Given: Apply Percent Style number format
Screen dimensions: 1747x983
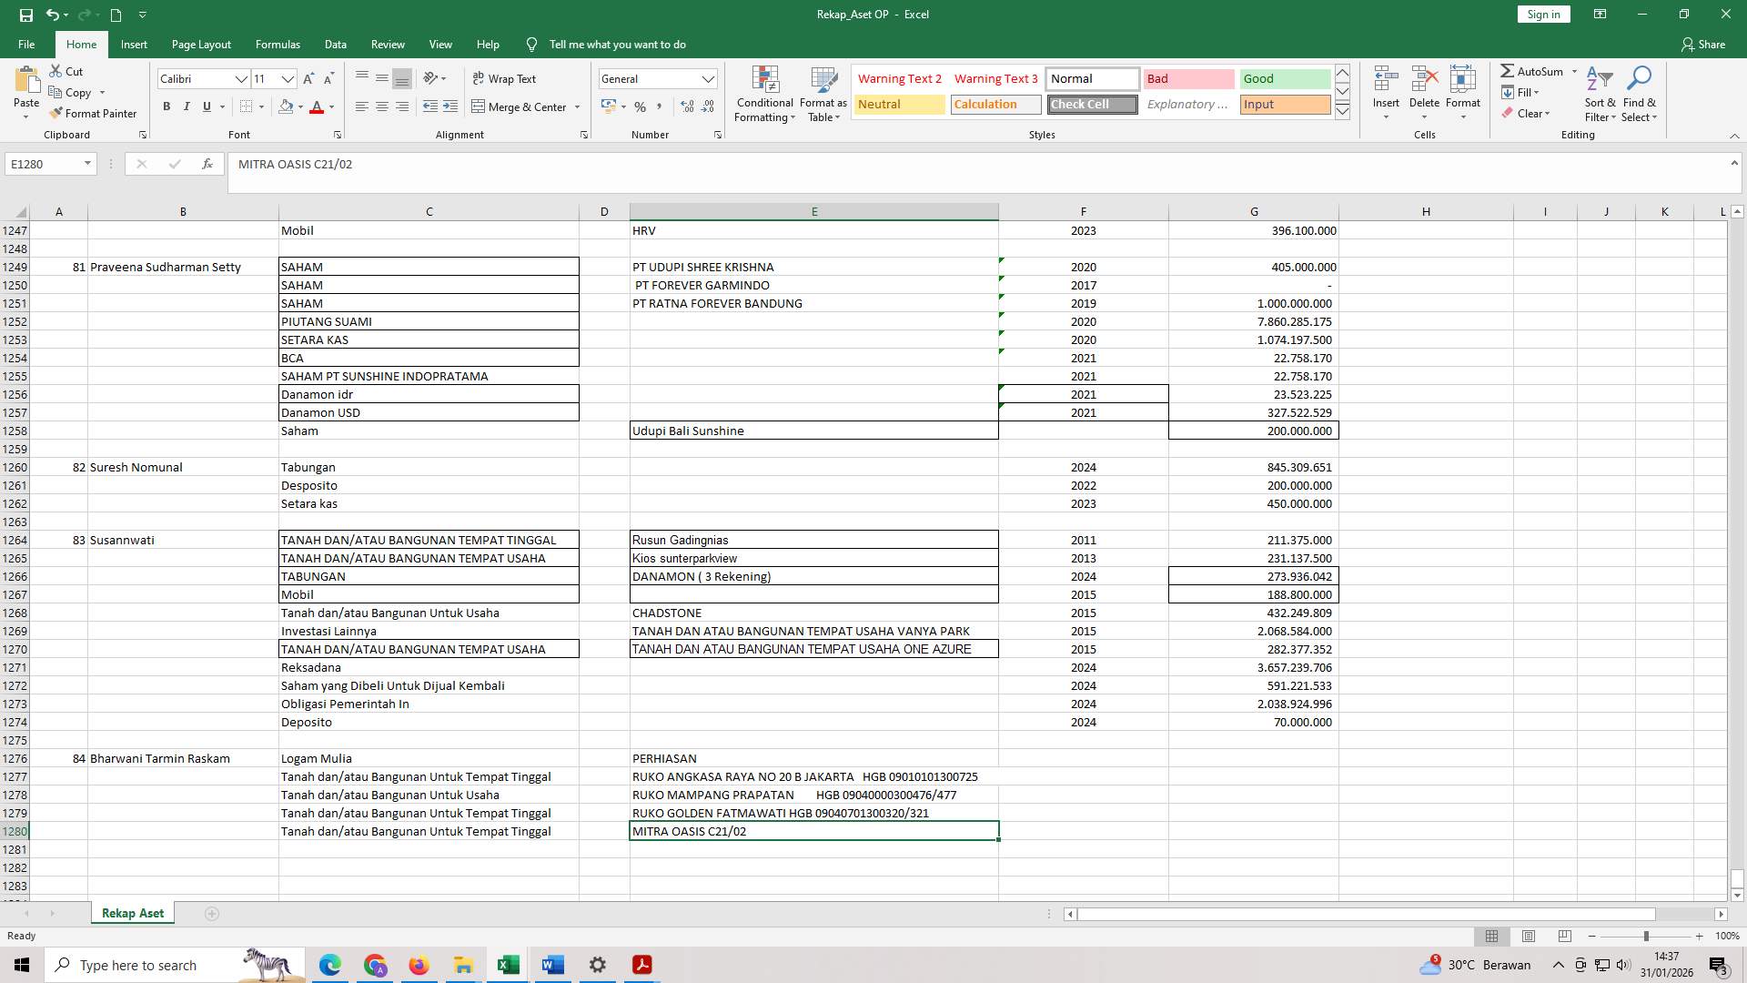Looking at the screenshot, I should click(x=640, y=106).
